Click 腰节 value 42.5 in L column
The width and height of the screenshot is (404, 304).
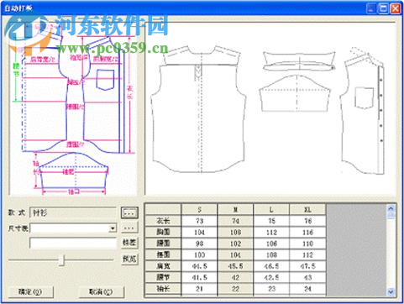tap(271, 277)
